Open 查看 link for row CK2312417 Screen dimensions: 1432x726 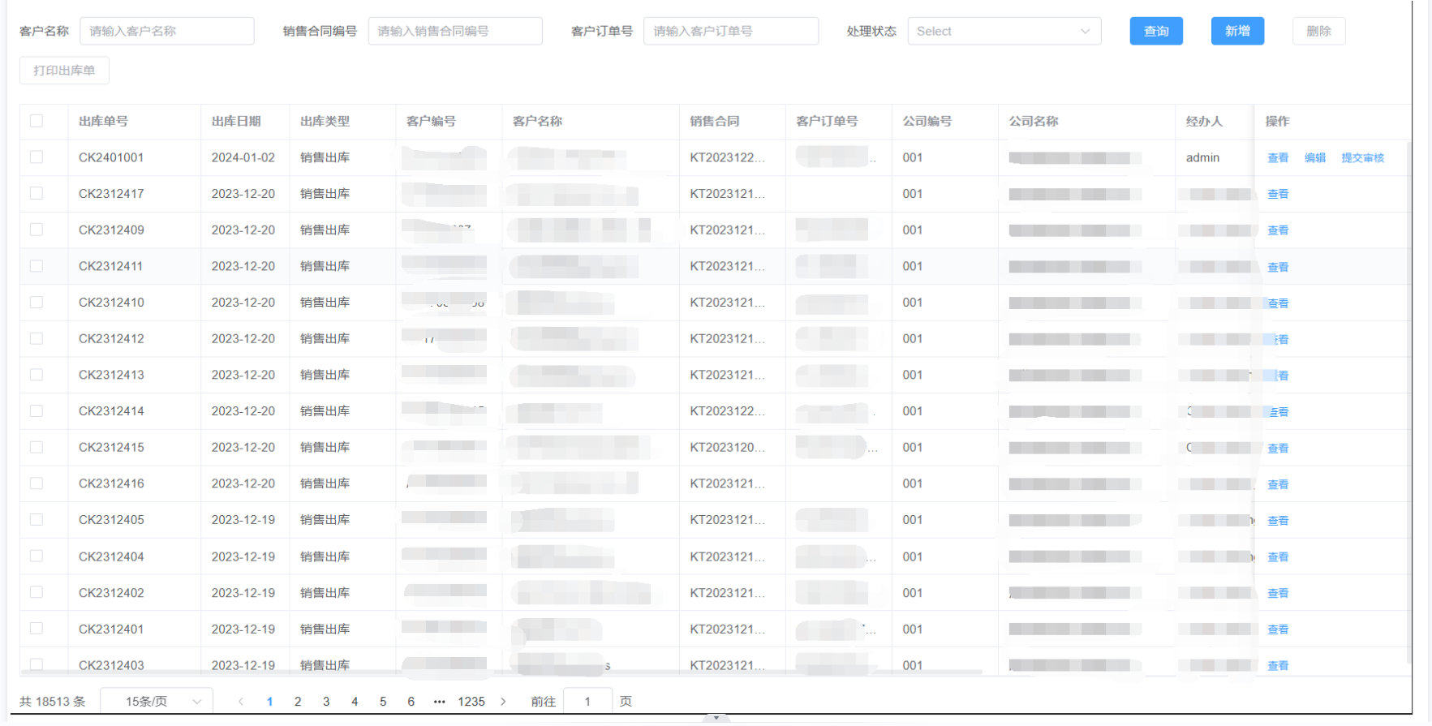tap(1278, 194)
